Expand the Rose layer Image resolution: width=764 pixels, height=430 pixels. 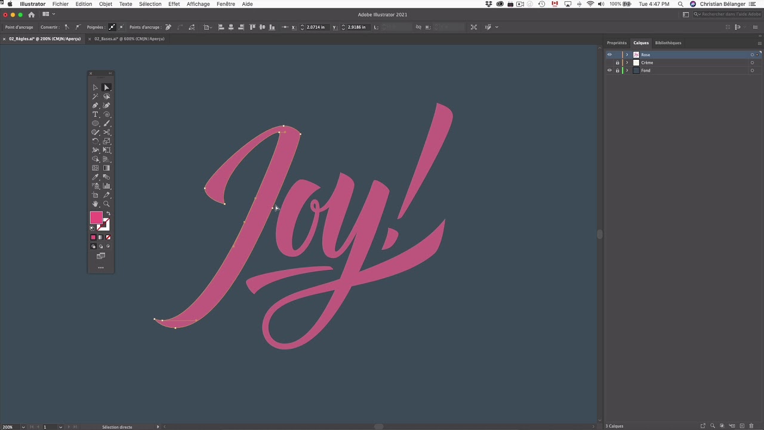tap(627, 54)
